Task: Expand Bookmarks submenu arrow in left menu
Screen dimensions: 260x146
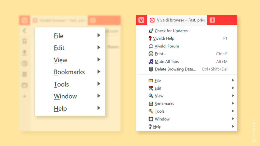Action: (x=99, y=72)
